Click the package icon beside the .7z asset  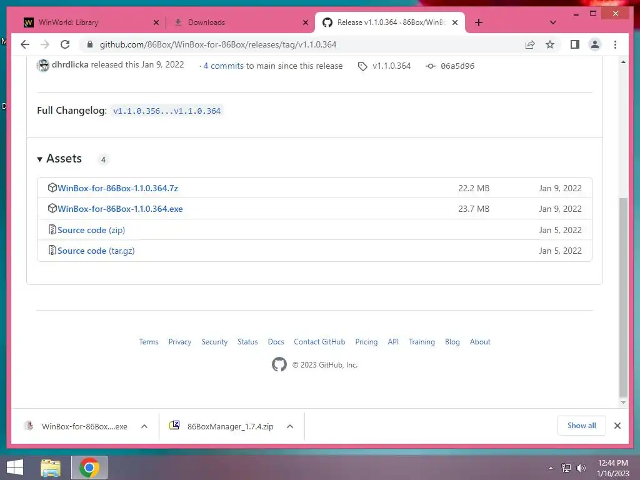coord(52,187)
